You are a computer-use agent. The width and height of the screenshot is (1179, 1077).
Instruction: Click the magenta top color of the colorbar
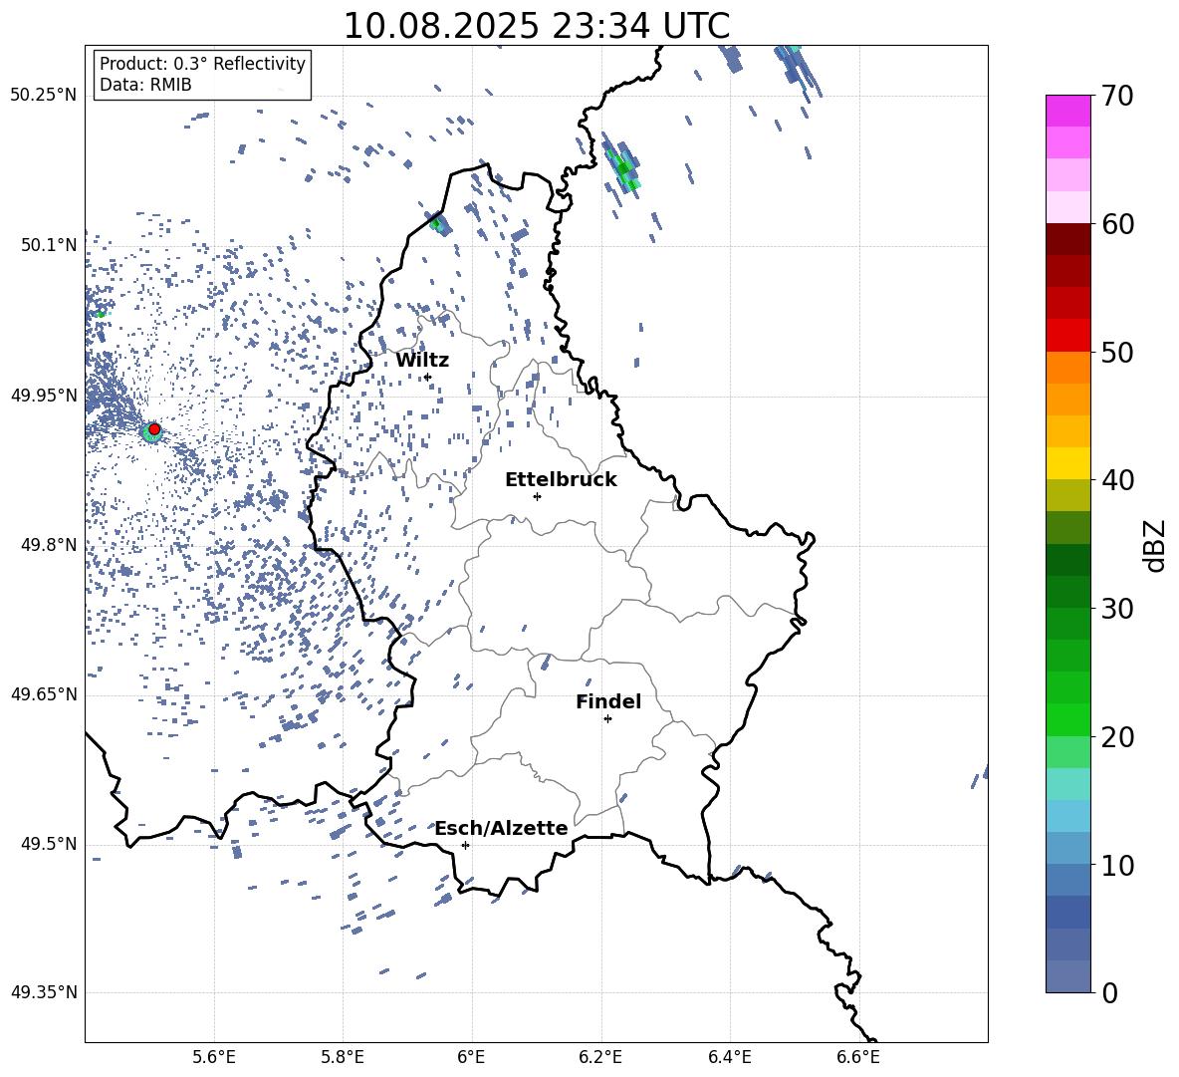[x=1067, y=111]
